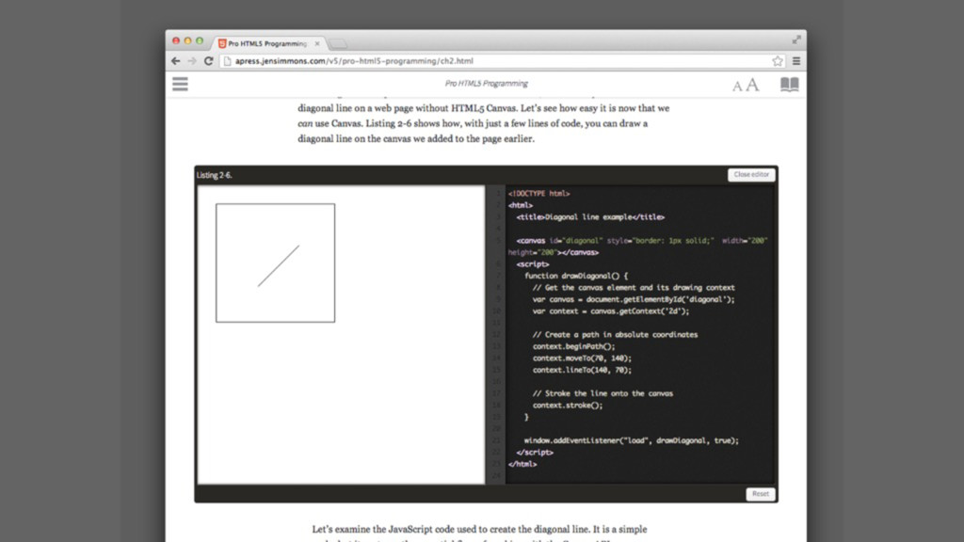Close the Pro HTML5 Programming tab
The width and height of the screenshot is (964, 542).
tap(317, 43)
